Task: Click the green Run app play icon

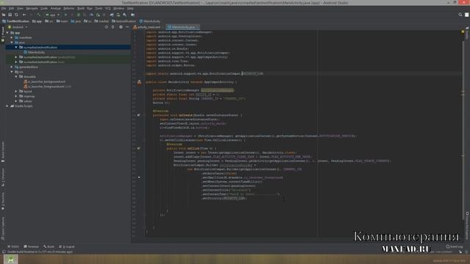Action: pyautogui.click(x=65, y=15)
